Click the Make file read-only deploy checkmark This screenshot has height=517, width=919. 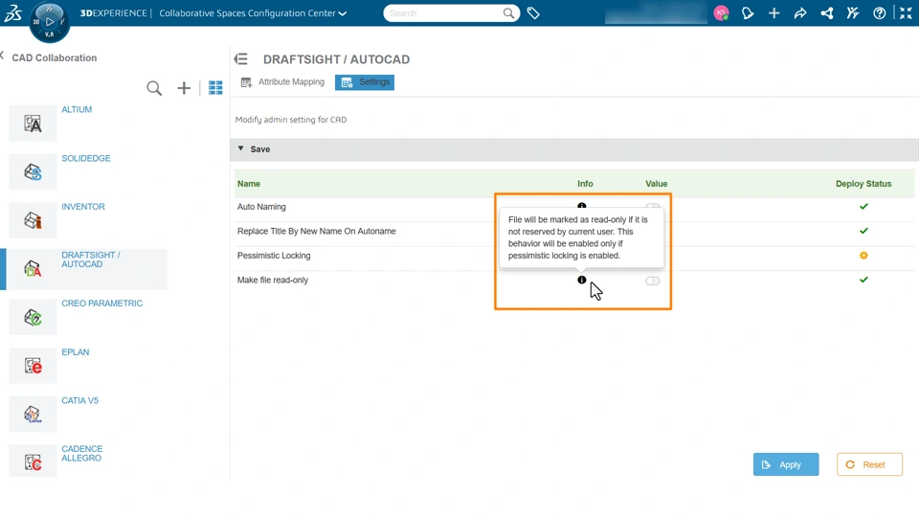863,280
